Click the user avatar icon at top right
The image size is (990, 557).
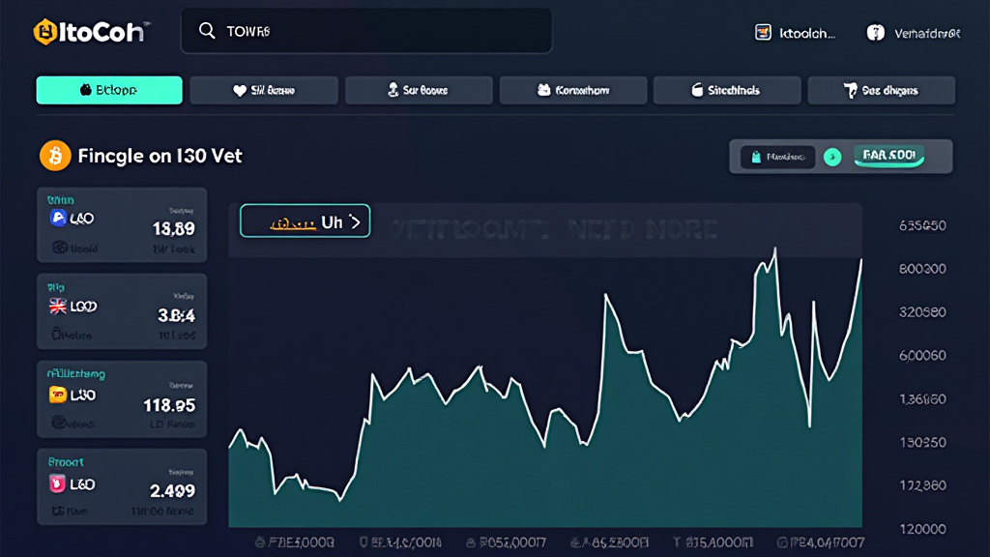(876, 33)
